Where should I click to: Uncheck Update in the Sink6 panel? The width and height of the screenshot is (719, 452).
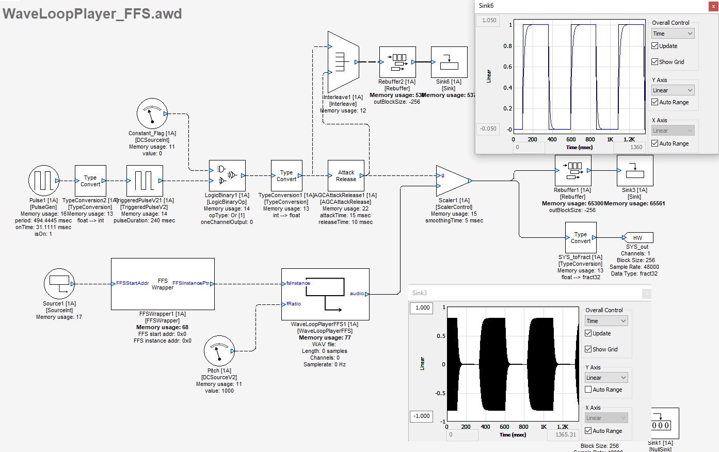coord(655,46)
